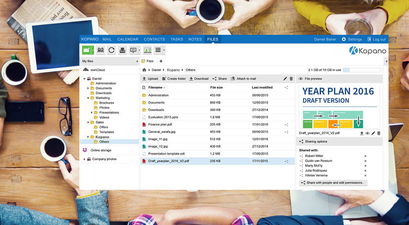Open the NOTES section

click(195, 39)
